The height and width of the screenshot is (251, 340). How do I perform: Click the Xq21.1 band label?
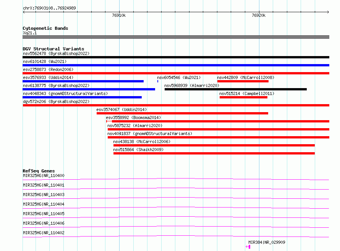[30, 33]
